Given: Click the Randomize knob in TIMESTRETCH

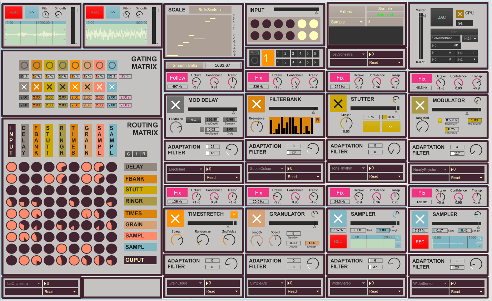Looking at the screenshot, I should click(203, 239).
